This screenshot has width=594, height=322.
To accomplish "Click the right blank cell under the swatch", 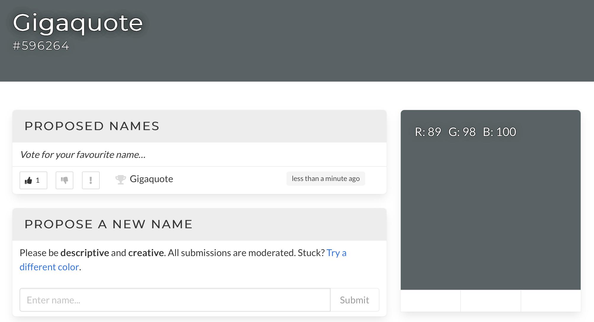I will 550,300.
